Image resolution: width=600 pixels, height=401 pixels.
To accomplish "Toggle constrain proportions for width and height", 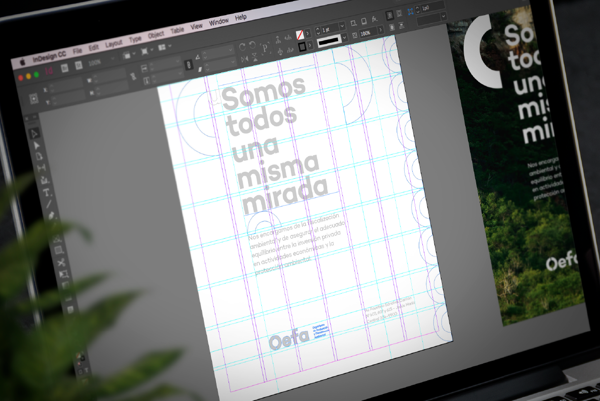I will (133, 76).
